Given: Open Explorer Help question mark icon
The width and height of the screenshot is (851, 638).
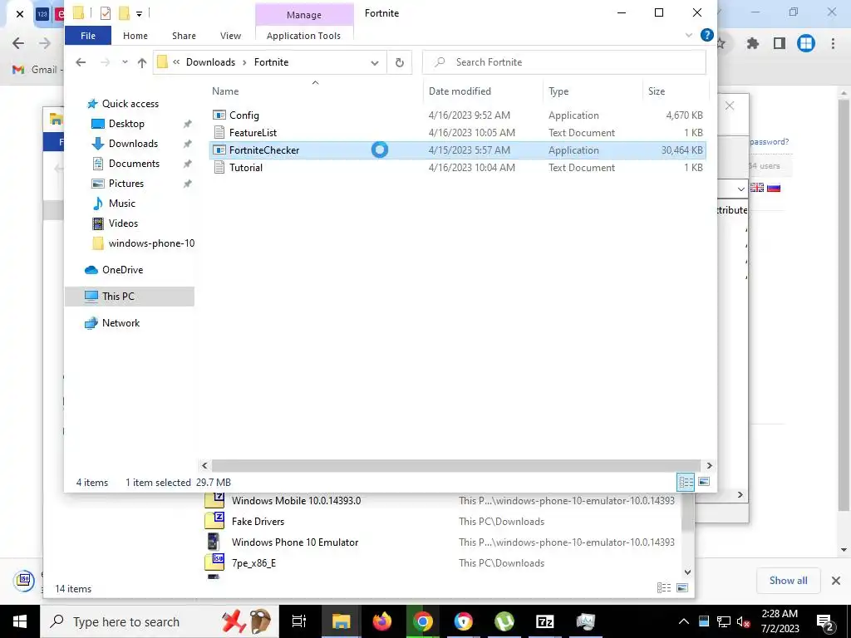Looking at the screenshot, I should (706, 35).
